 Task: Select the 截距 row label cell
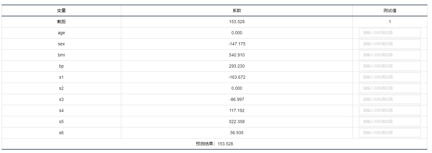[x=61, y=22]
